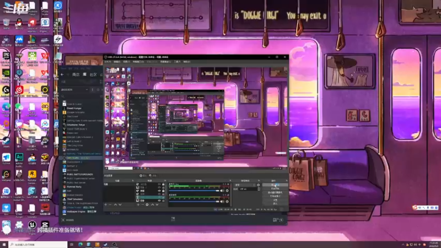The image size is (441, 248).
Task: Click Start Streaming button in OBS Controls
Action: click(x=275, y=185)
